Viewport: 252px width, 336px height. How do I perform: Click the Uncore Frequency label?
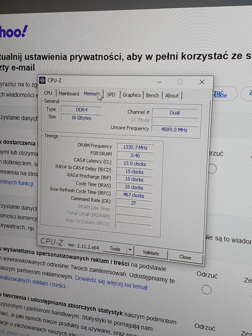click(x=130, y=128)
